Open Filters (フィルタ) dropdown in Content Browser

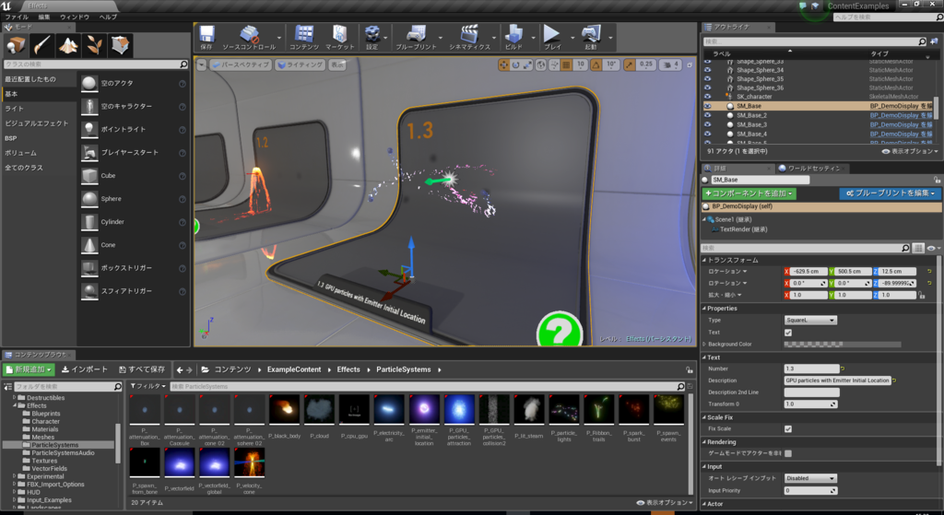coord(148,386)
